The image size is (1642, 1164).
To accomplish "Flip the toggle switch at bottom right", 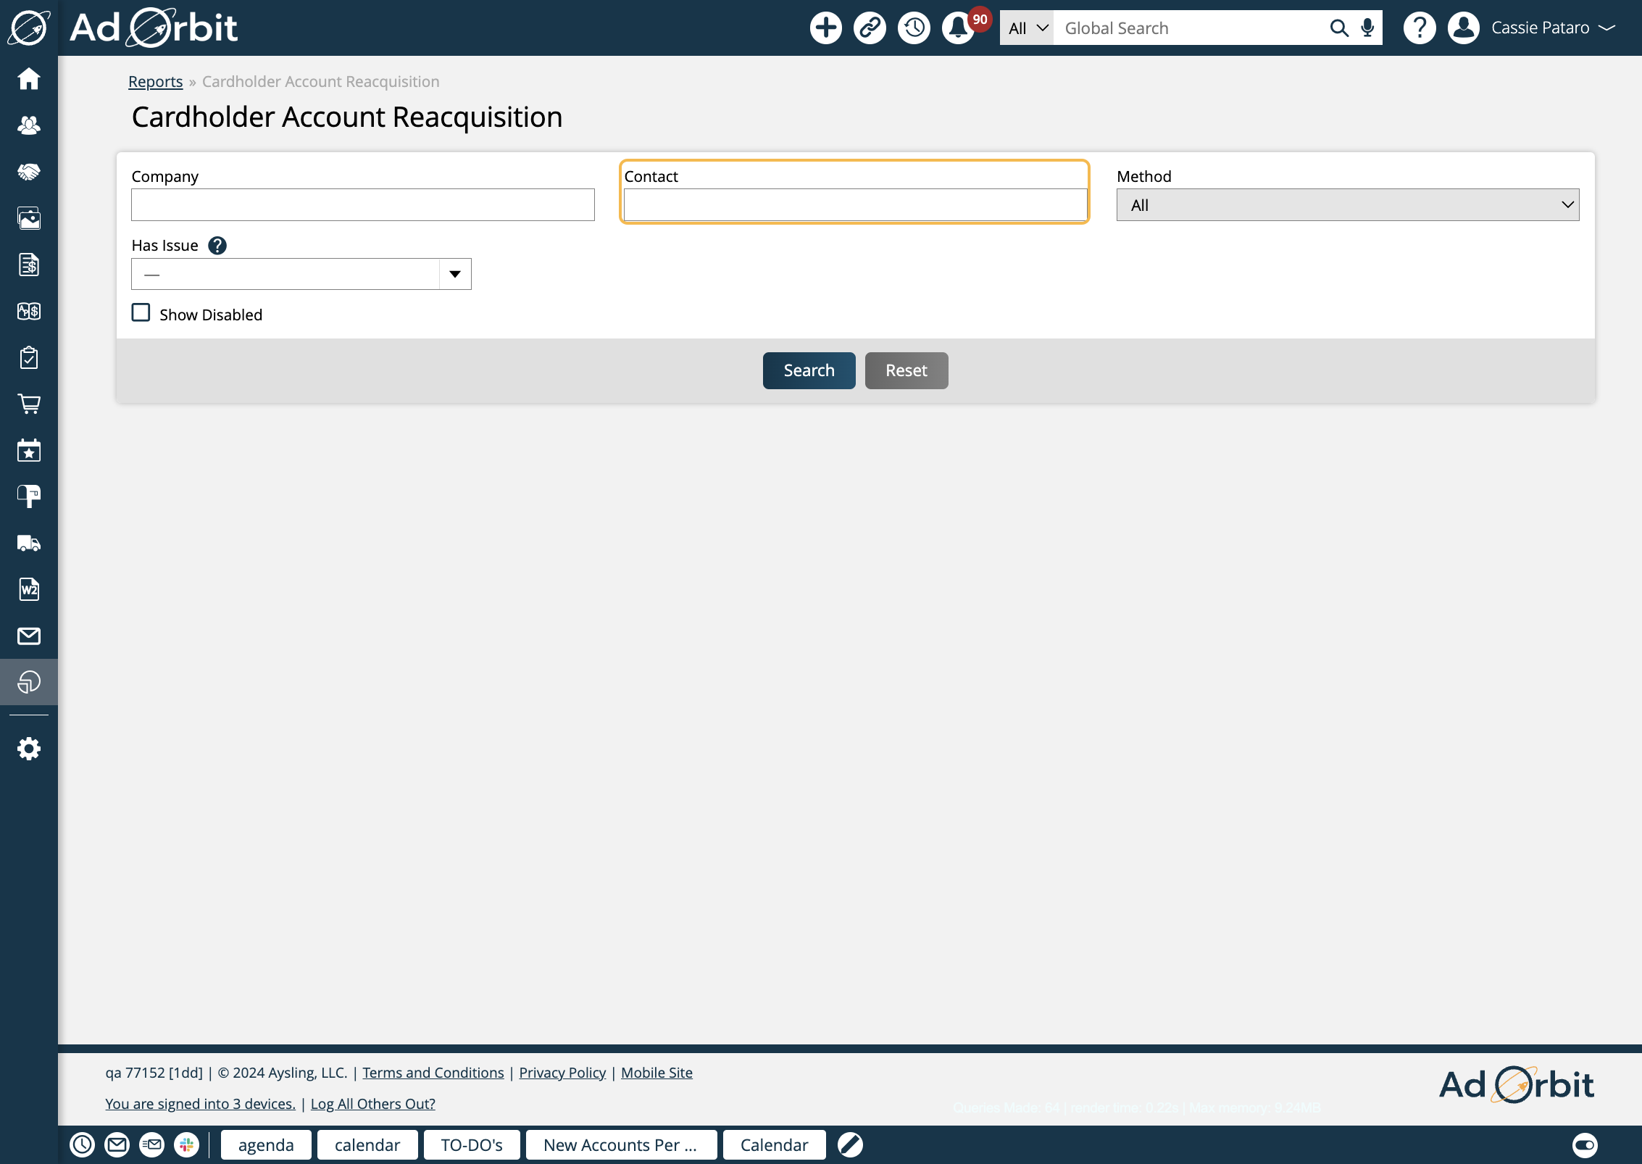I will (1584, 1144).
